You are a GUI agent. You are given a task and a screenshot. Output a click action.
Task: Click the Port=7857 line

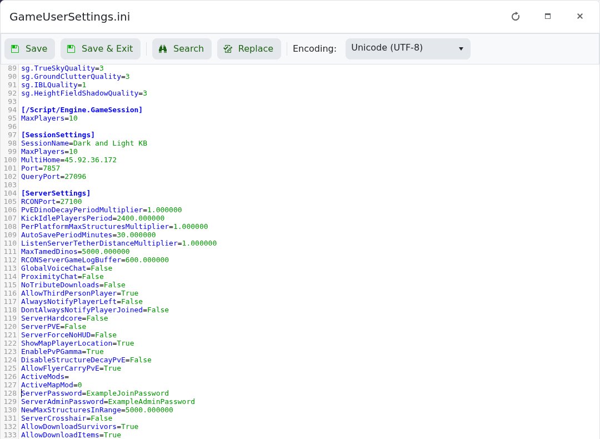click(x=41, y=168)
